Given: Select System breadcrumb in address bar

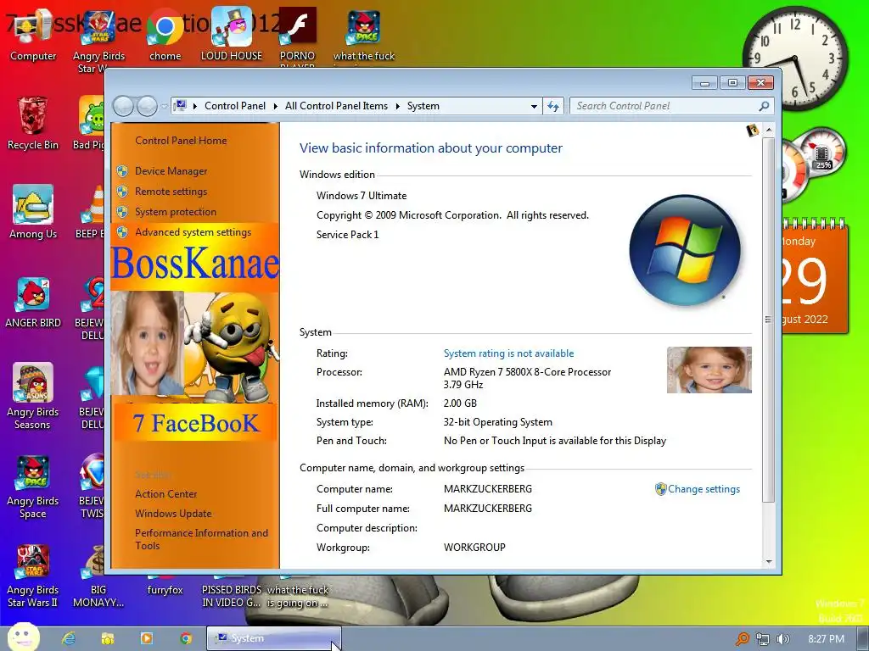Looking at the screenshot, I should (x=423, y=106).
